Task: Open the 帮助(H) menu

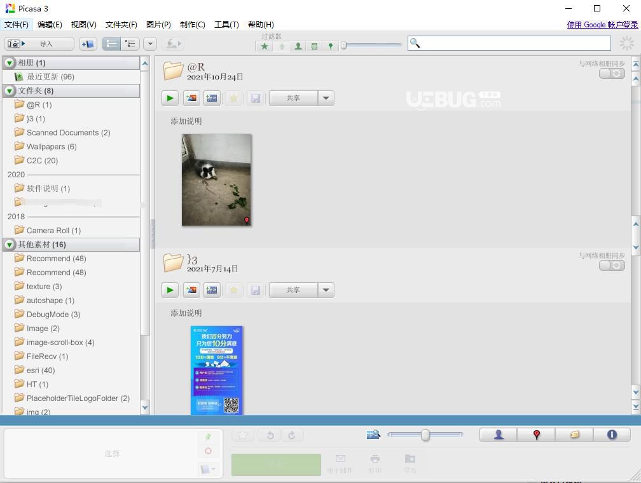Action: (x=261, y=25)
